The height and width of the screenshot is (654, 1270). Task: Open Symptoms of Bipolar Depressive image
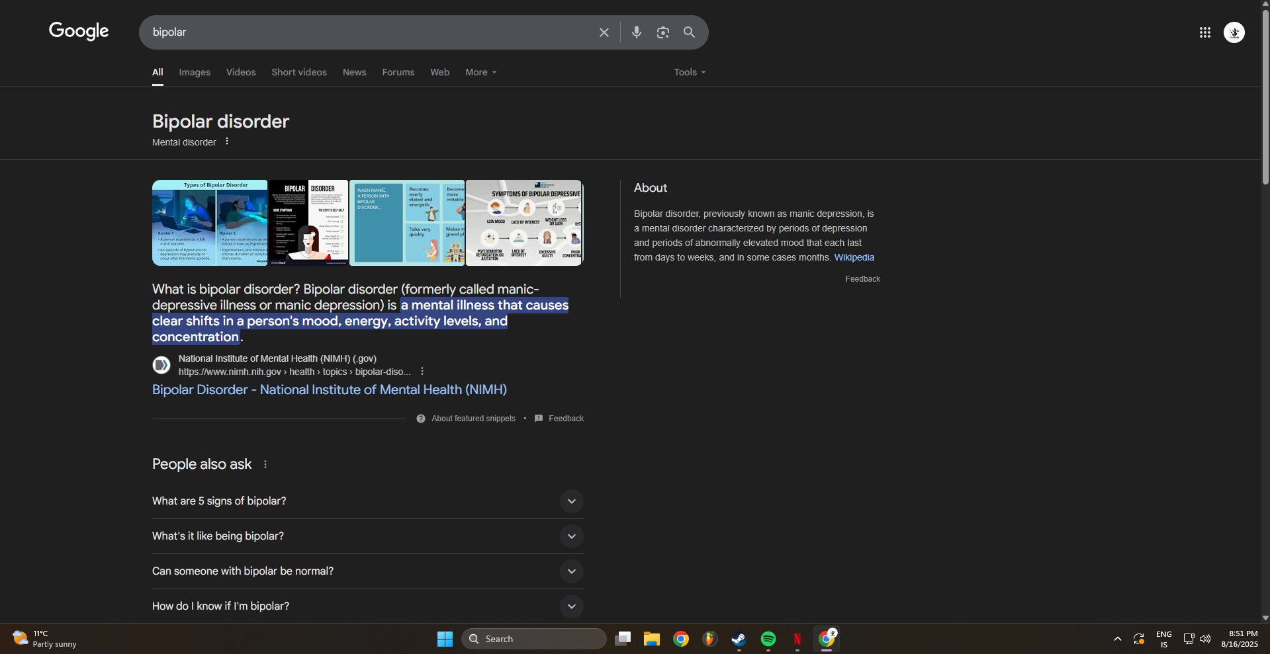point(524,223)
